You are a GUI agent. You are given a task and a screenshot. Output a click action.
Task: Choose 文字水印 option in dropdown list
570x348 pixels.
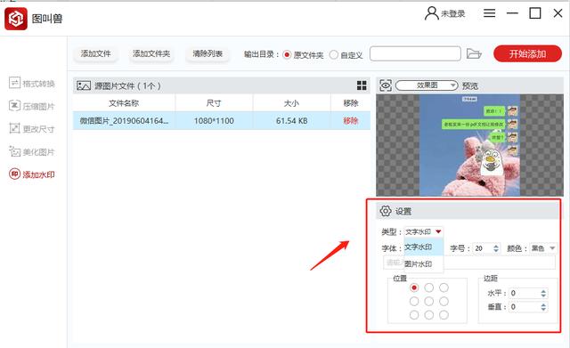click(x=424, y=247)
